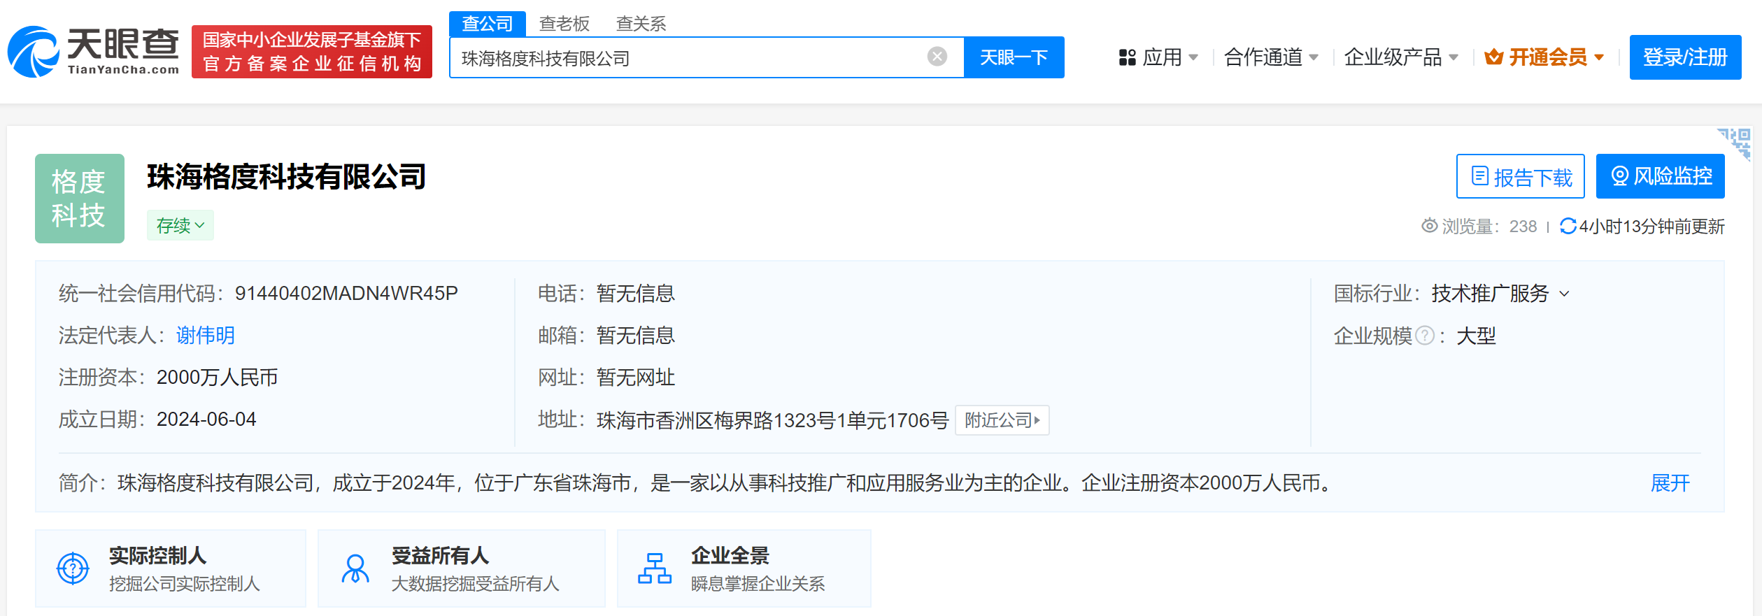Screen dimensions: 1762x616
Task: Click the address 珠海市香洲区梅界路1323号1单元1706号
Action: [772, 420]
